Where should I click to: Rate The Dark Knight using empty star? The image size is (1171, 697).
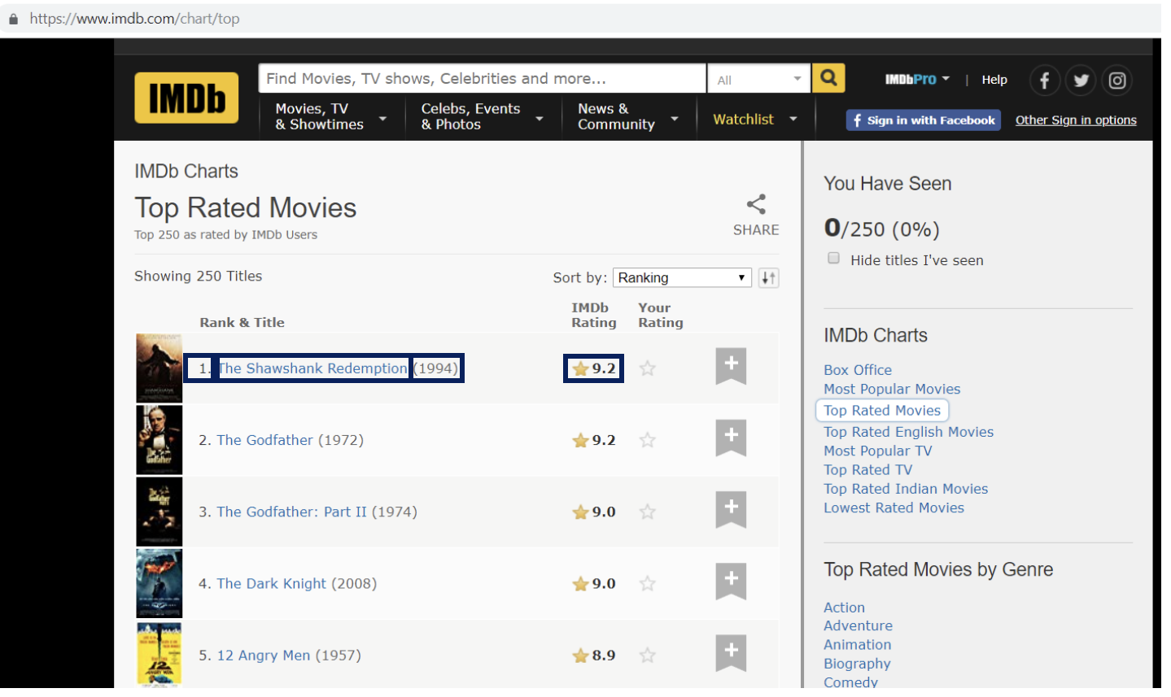648,583
